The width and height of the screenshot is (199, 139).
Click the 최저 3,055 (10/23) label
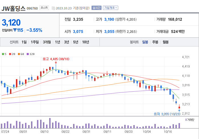point(167,114)
